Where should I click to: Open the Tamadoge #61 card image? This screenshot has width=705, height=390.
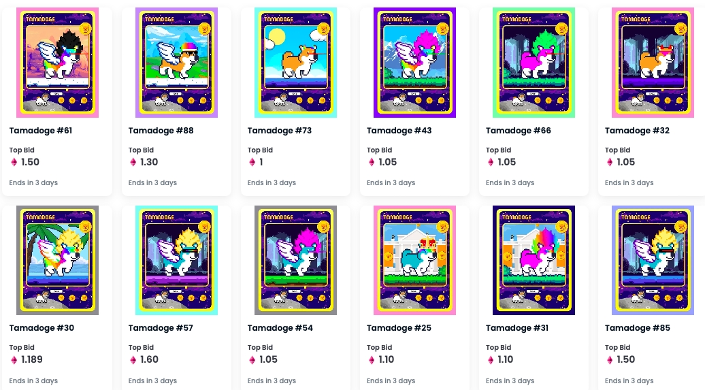(x=58, y=63)
